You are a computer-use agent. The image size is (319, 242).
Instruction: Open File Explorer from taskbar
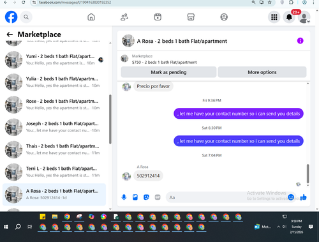tap(55, 217)
